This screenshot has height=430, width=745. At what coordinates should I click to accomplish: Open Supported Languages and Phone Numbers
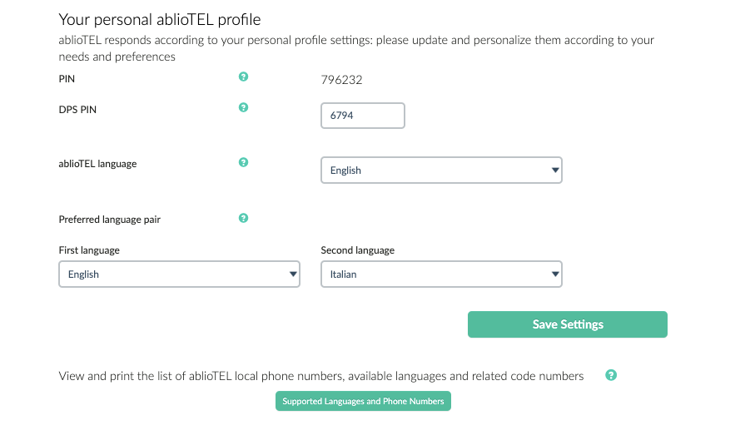point(363,401)
